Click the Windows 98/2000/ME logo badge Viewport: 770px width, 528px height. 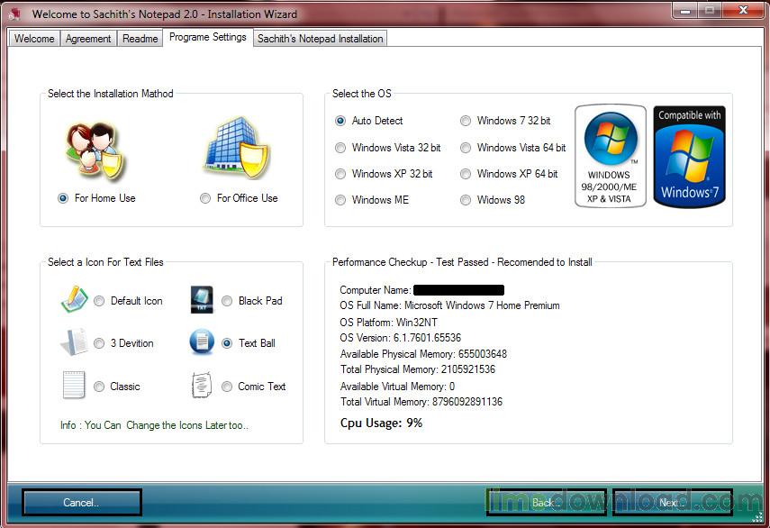click(611, 156)
